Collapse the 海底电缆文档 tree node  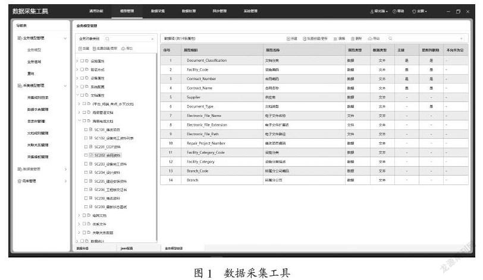click(x=79, y=121)
